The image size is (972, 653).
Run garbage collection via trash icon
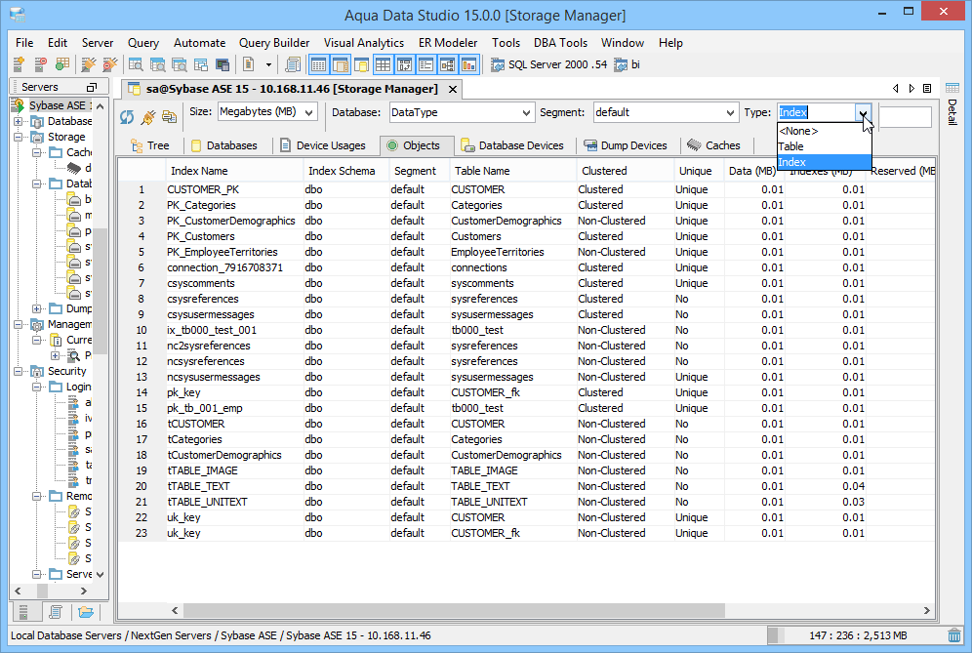pos(954,635)
